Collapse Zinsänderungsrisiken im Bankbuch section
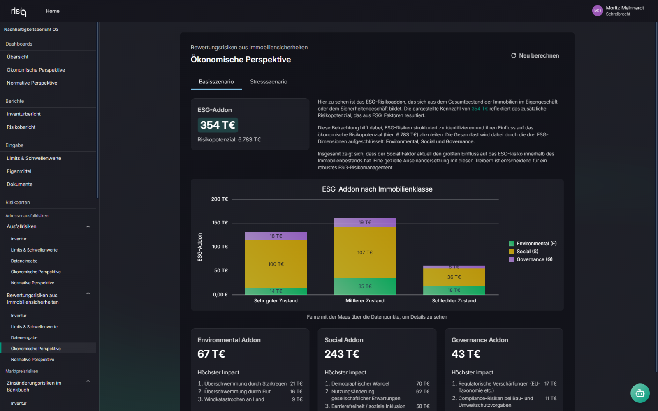658x411 pixels. [x=88, y=381]
